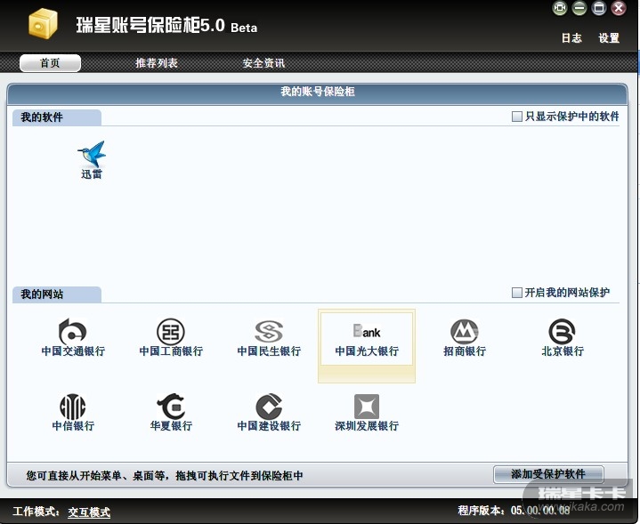Switch to the 推荐列表 tab
Viewport: 640px width, 524px height.
coord(157,63)
